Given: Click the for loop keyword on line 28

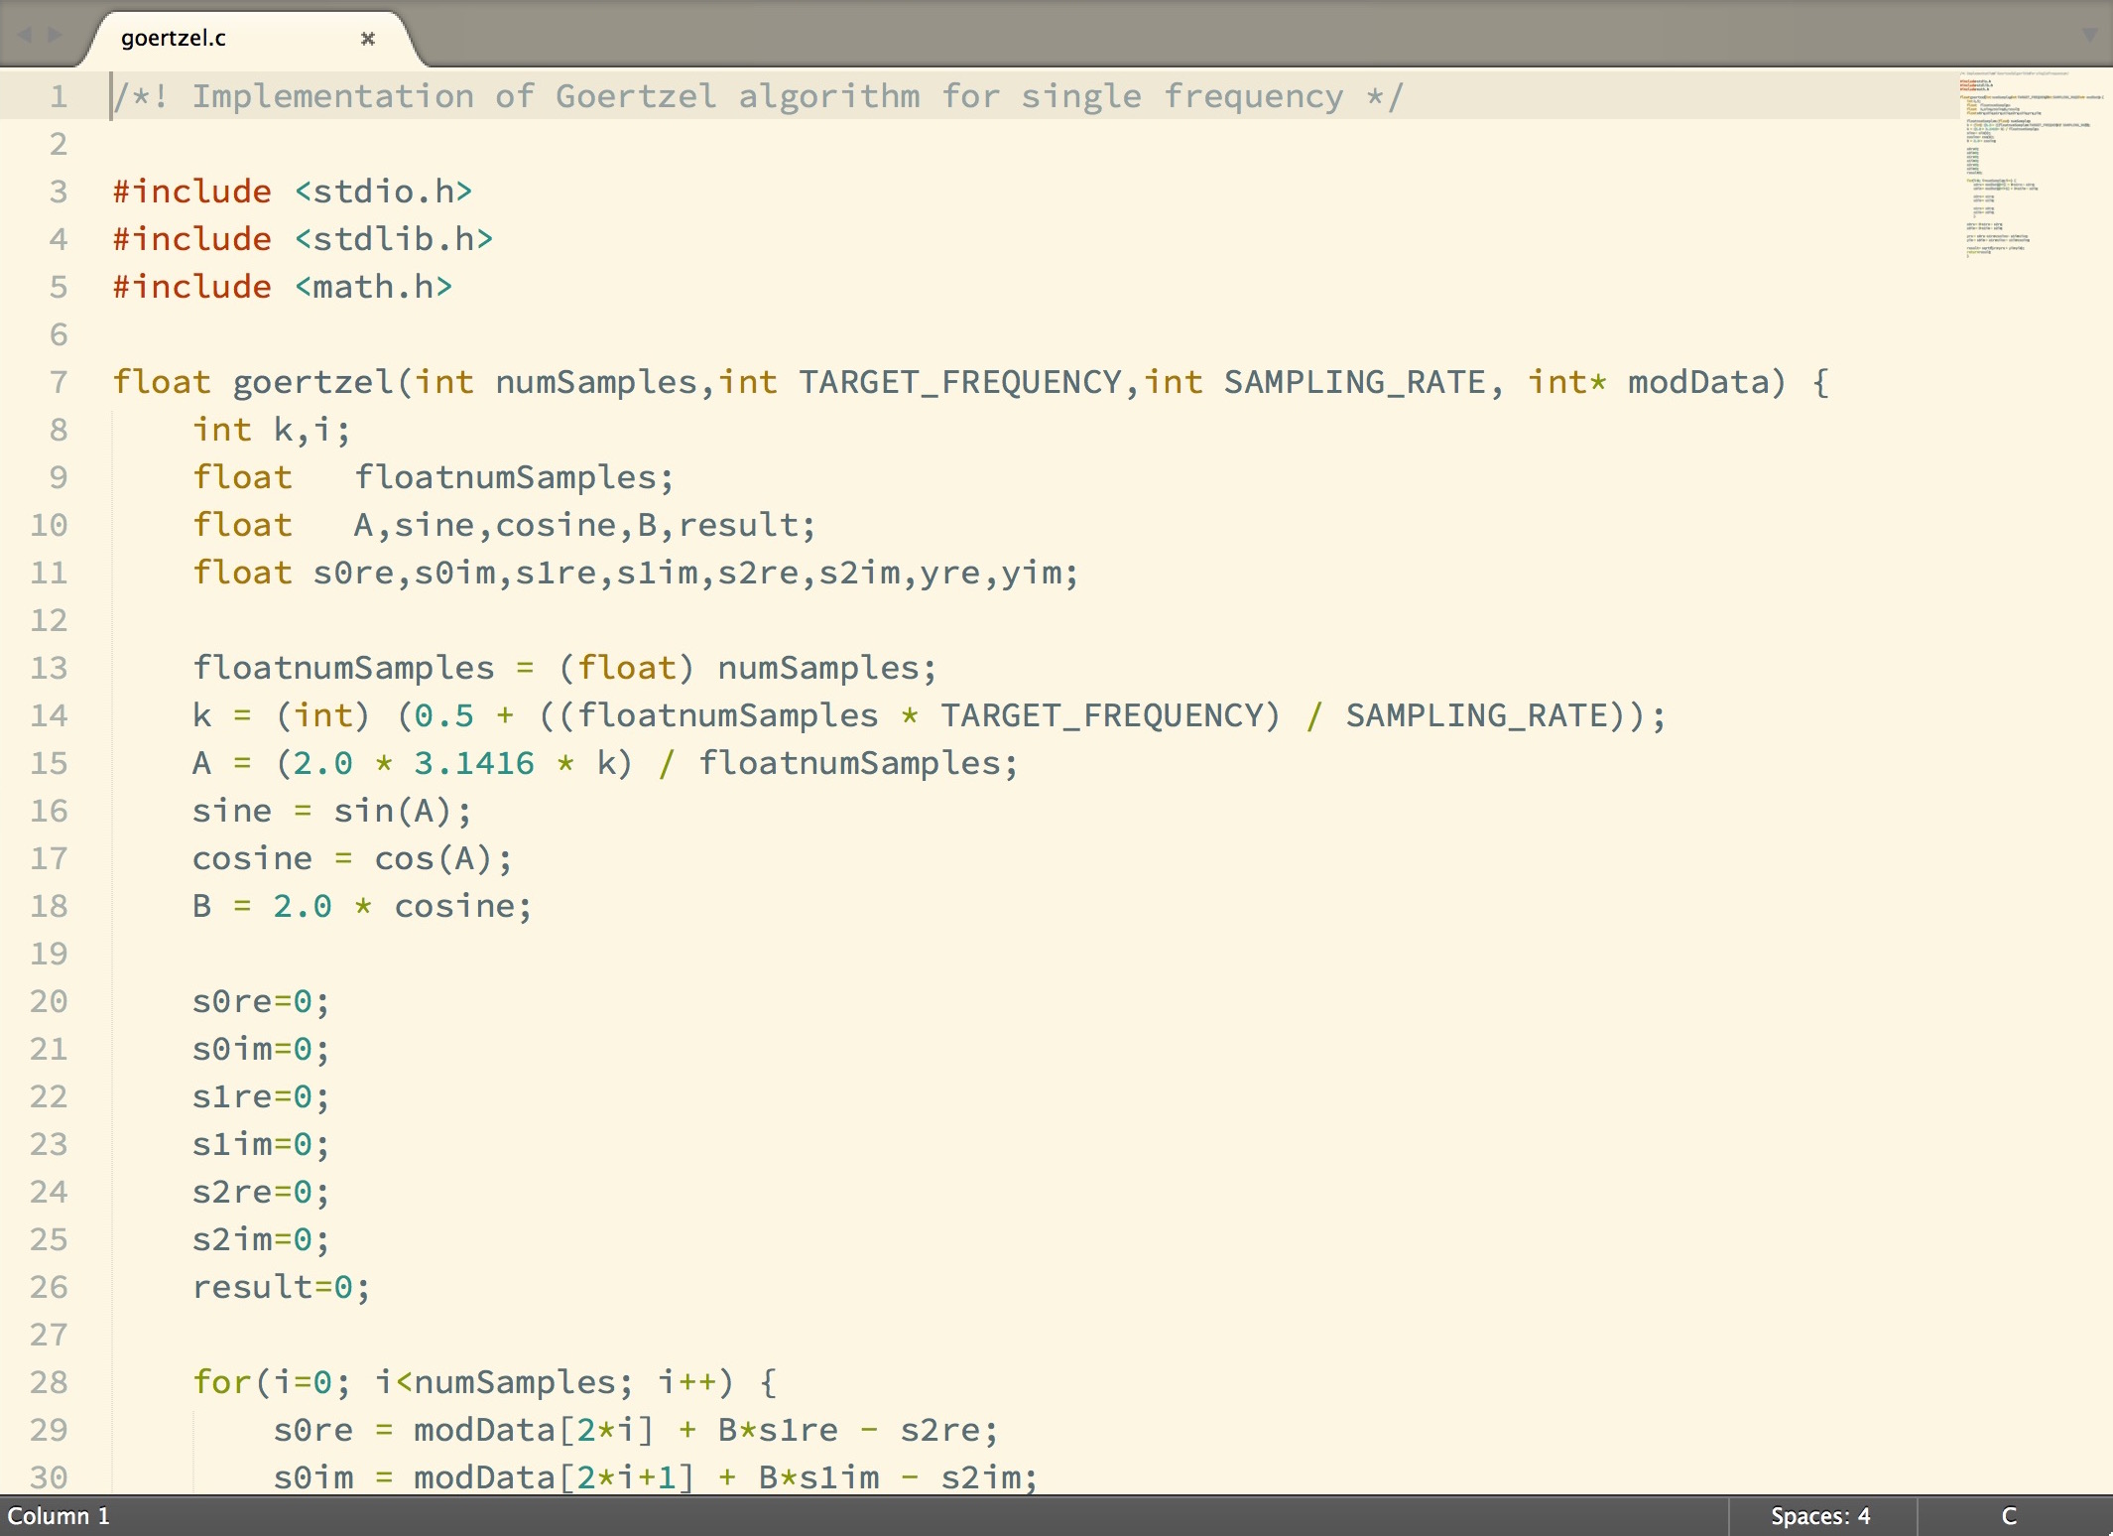Looking at the screenshot, I should (x=222, y=1382).
